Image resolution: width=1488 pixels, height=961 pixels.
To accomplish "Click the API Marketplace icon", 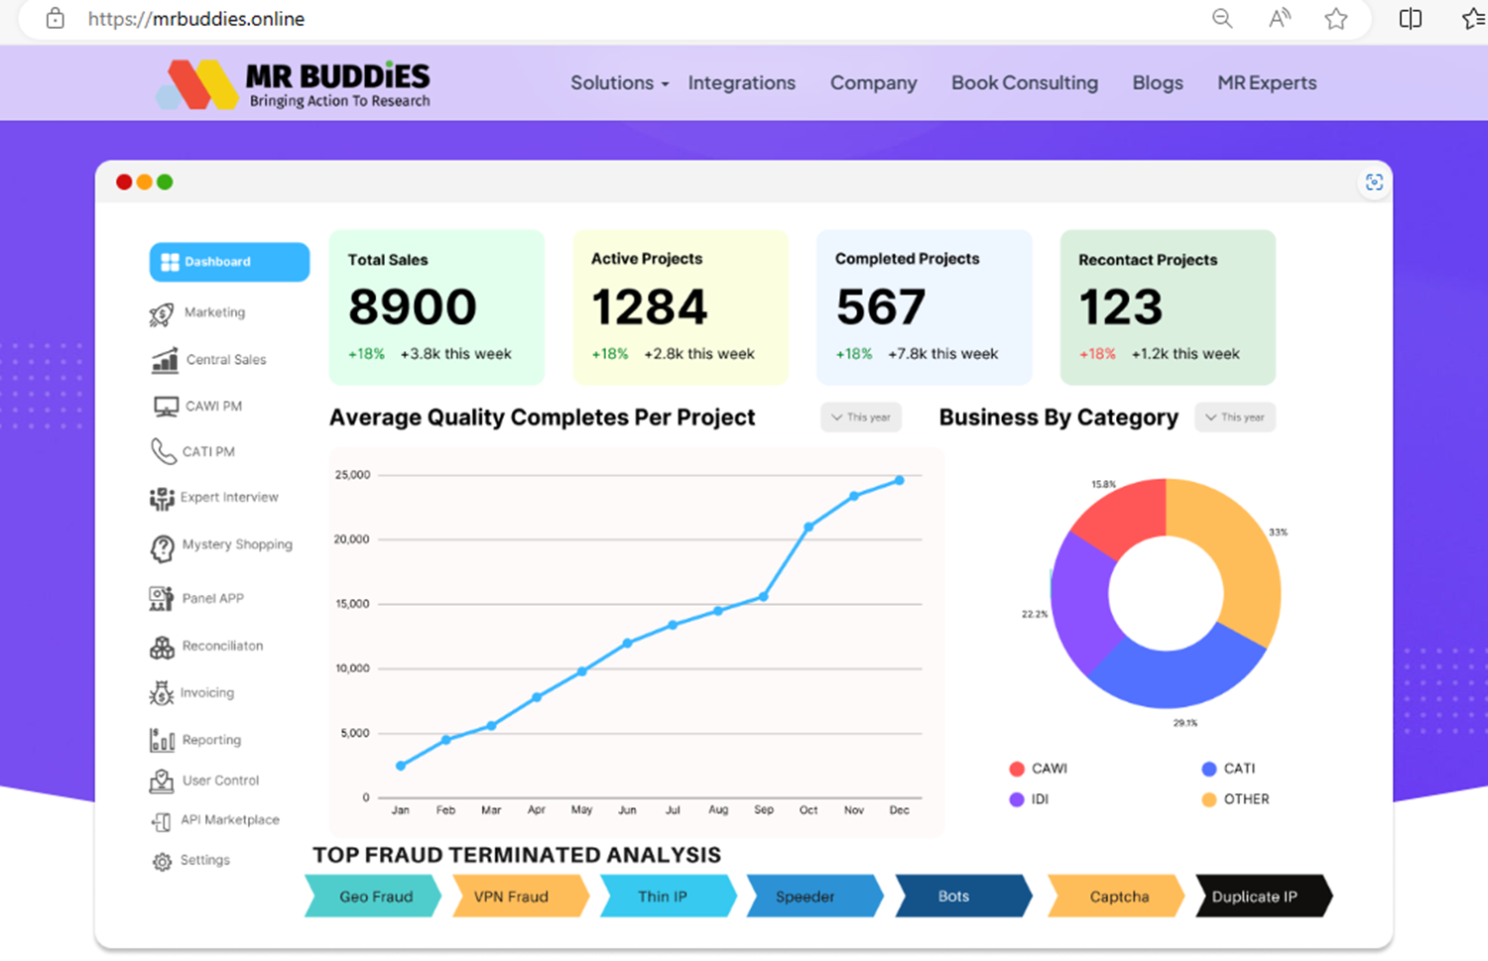I will 162,820.
